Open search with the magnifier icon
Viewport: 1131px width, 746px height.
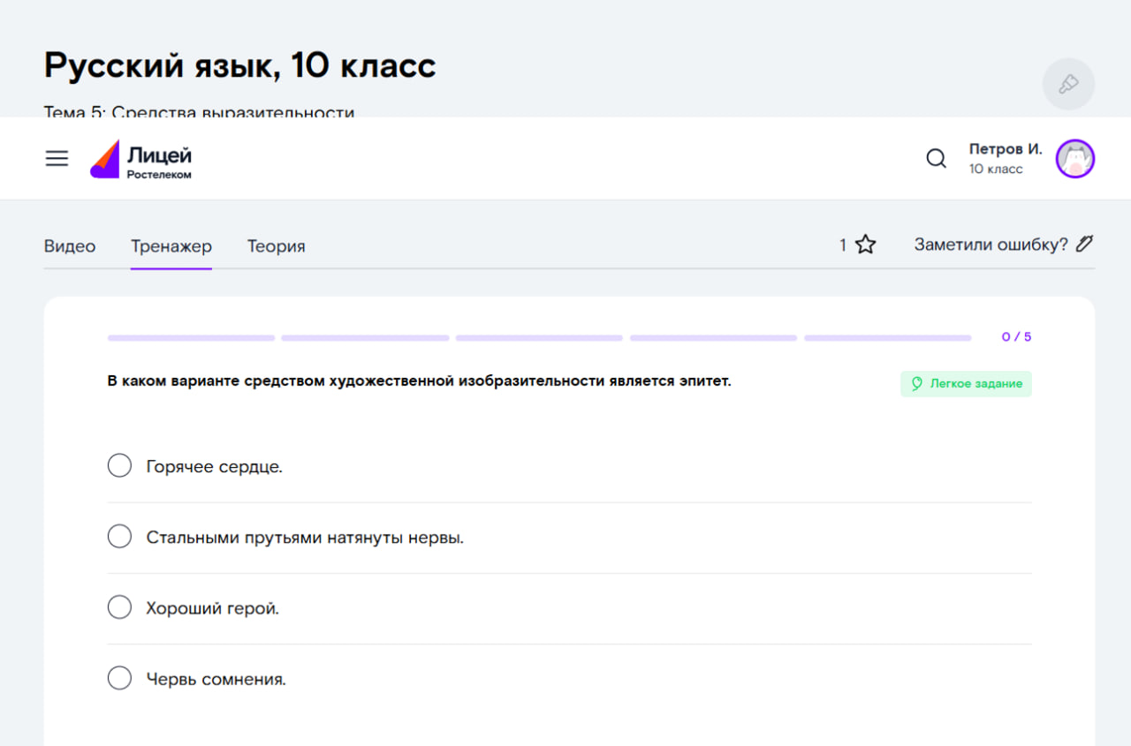tap(936, 159)
